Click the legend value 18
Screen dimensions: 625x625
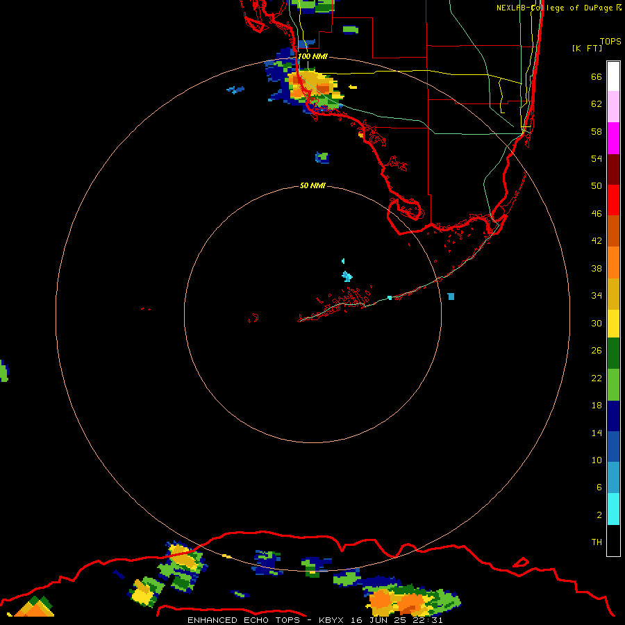pos(597,406)
